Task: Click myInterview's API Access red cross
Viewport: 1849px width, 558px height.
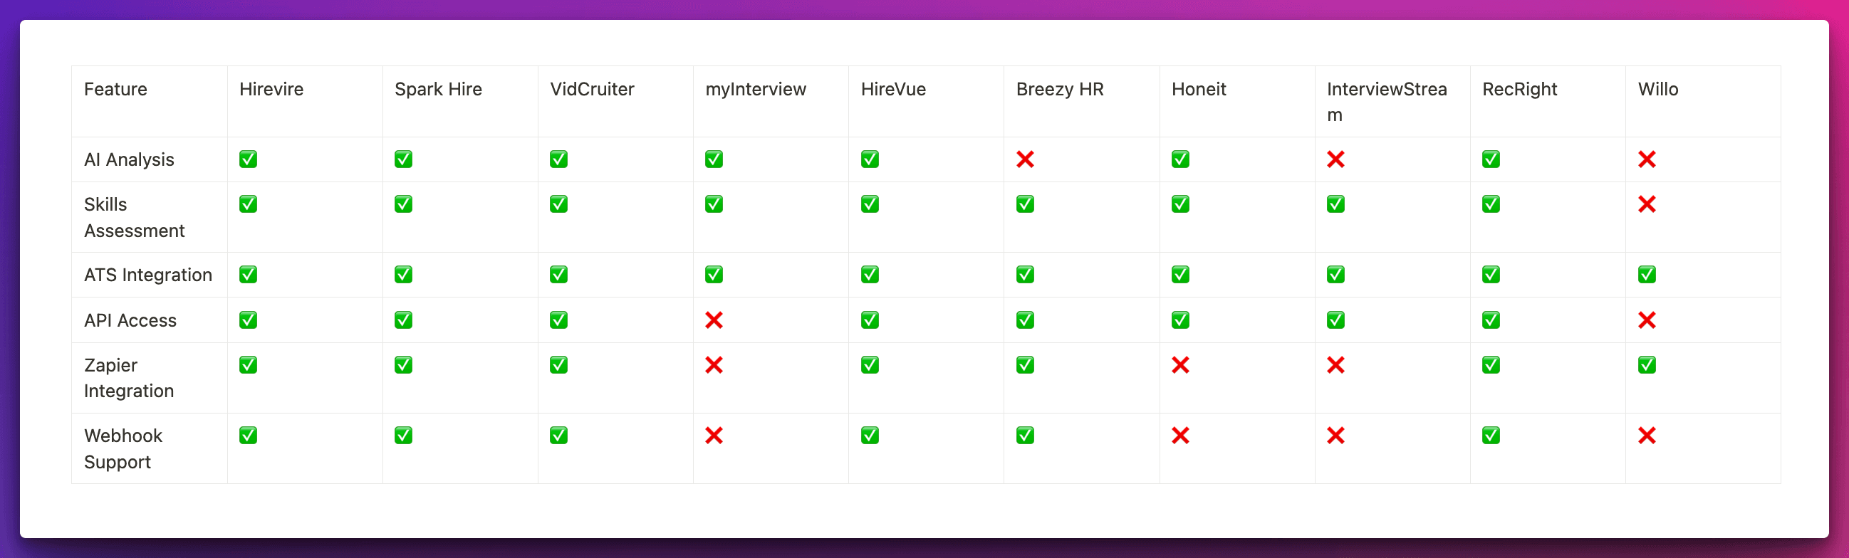Action: (714, 320)
